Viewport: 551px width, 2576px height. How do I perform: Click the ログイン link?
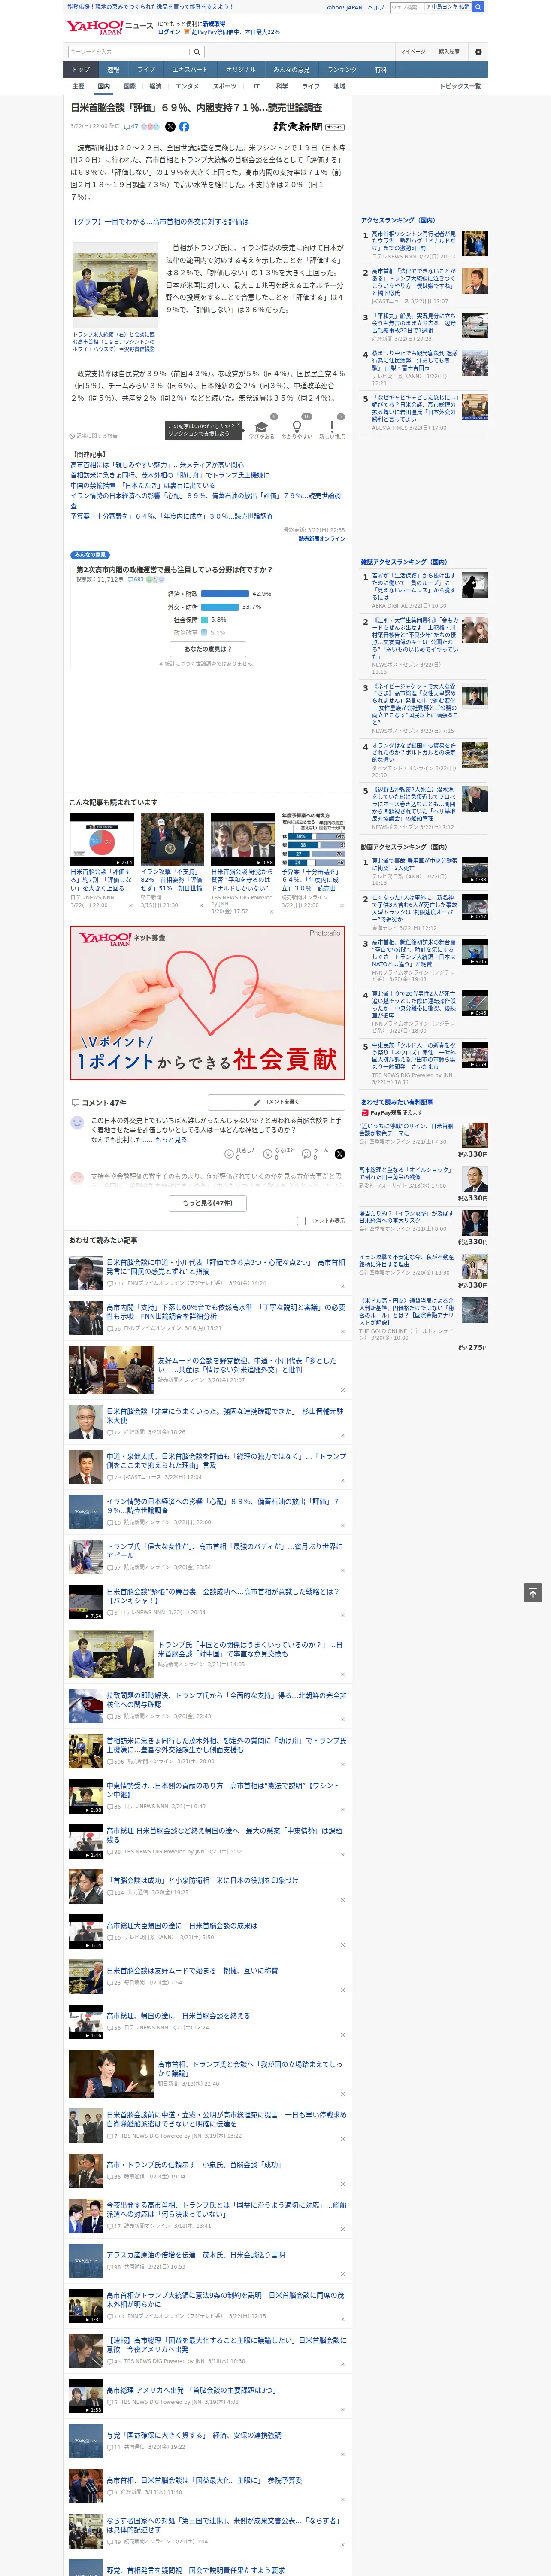(169, 32)
